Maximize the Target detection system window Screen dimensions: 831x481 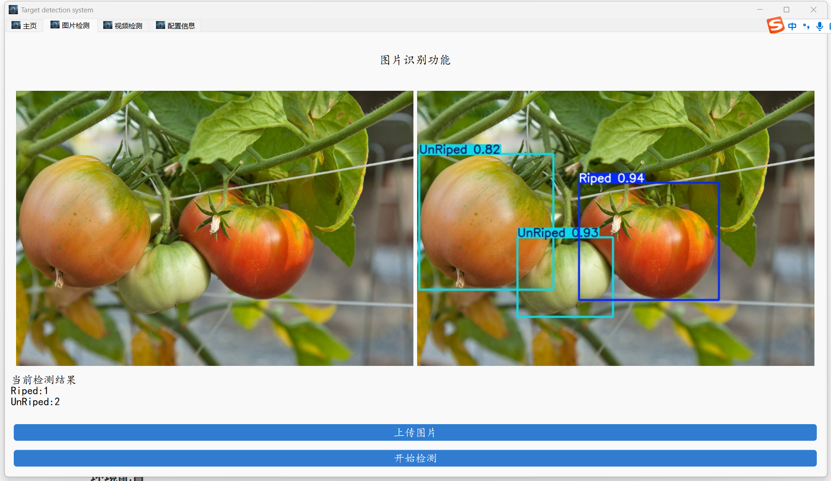[786, 10]
